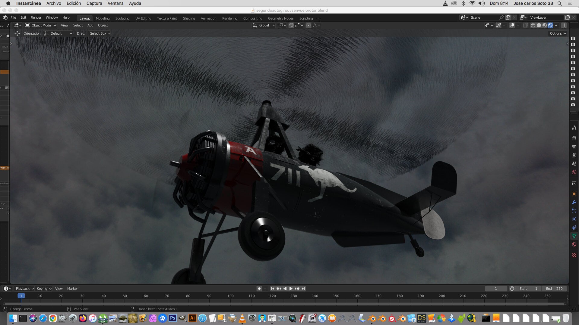Open the View Layer properties tab
The width and height of the screenshot is (579, 325).
(x=574, y=155)
